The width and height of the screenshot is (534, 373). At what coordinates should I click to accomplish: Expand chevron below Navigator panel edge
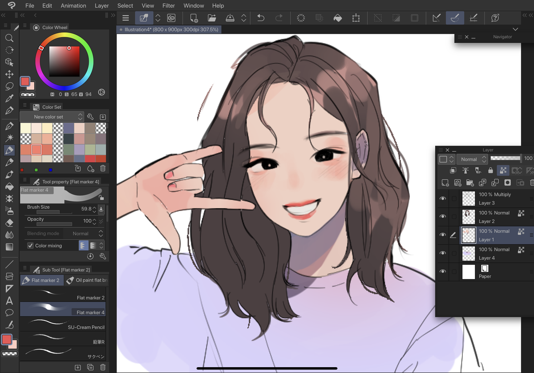(515, 29)
